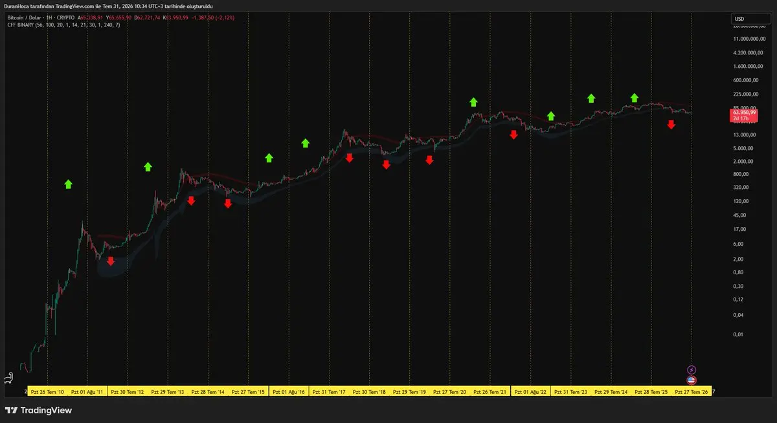
Task: Select the Pzt 30 Tem '12 date marker
Action: click(128, 392)
